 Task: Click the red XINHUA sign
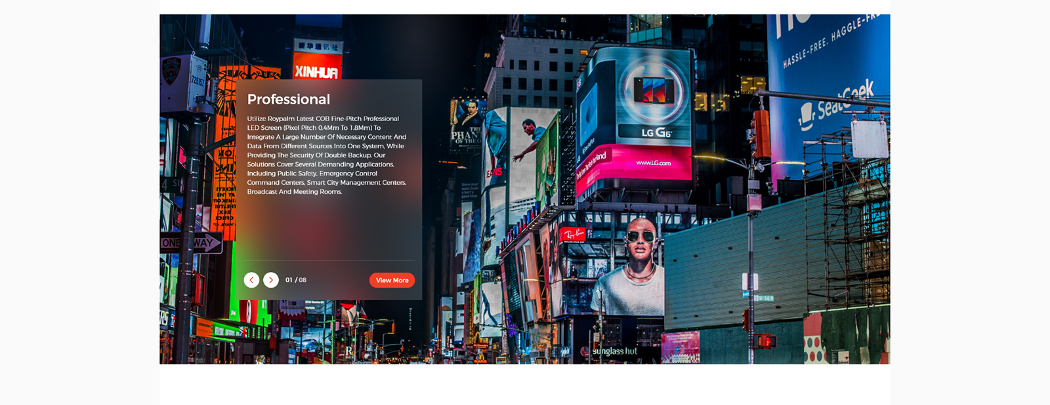tap(316, 71)
